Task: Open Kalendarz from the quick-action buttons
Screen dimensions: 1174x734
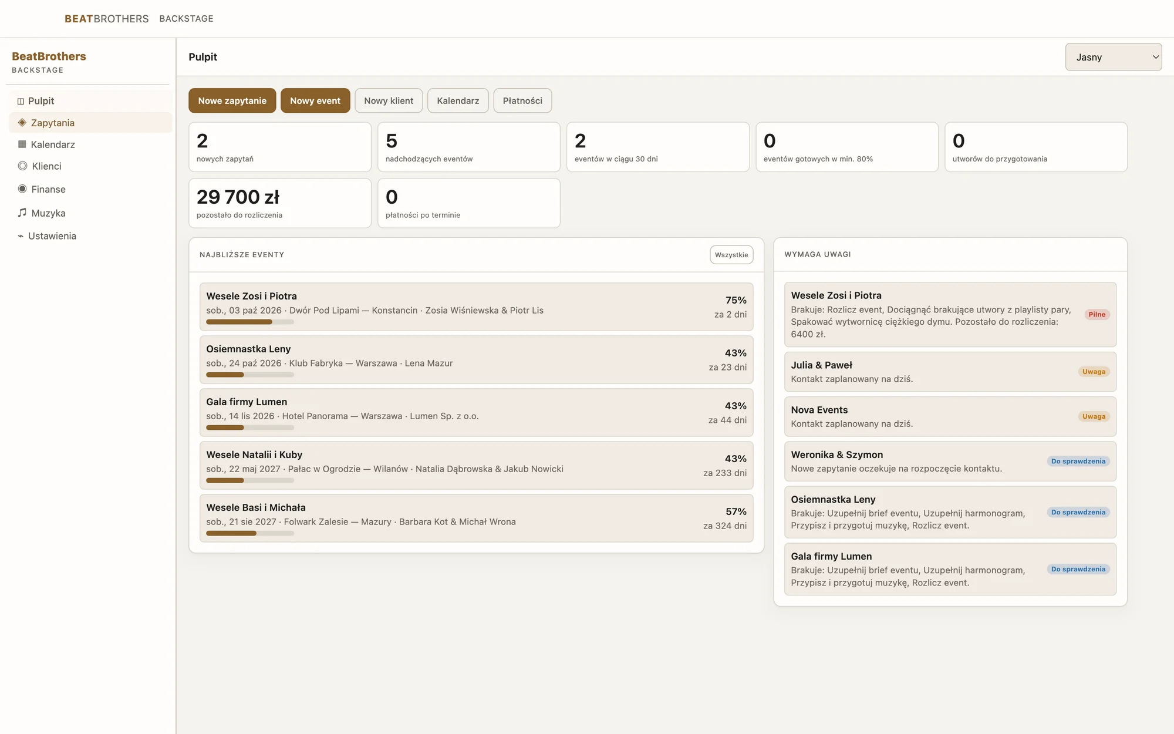Action: (458, 100)
